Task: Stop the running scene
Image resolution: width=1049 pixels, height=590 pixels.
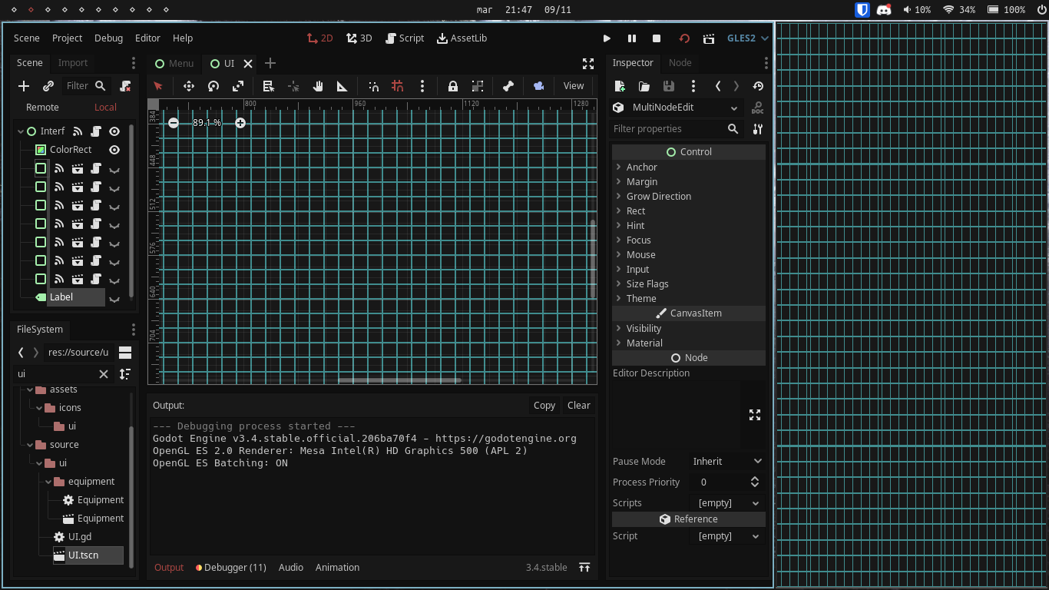Action: click(657, 38)
